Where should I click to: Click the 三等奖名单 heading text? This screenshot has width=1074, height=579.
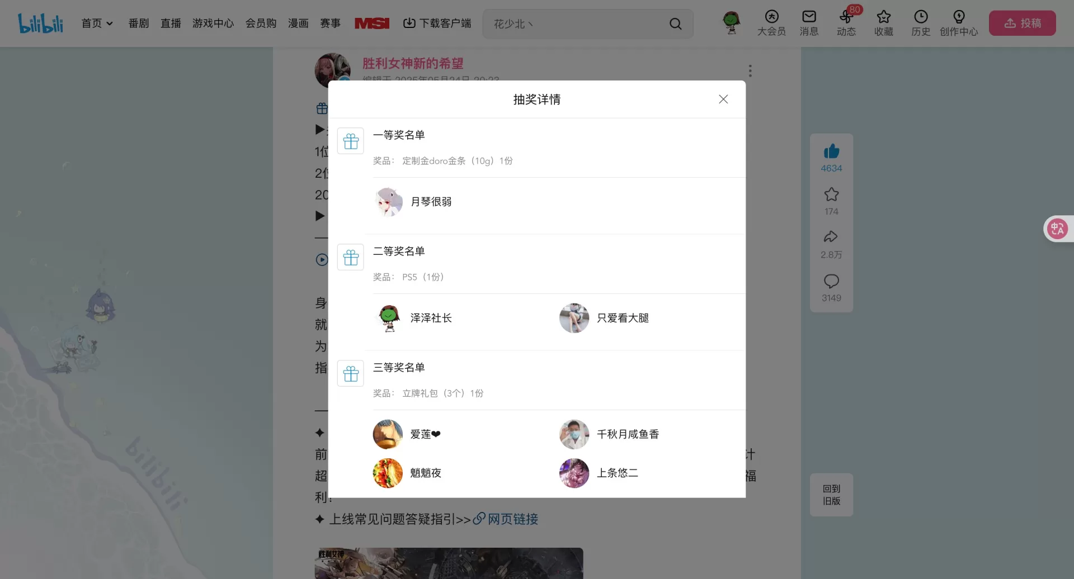click(x=399, y=367)
